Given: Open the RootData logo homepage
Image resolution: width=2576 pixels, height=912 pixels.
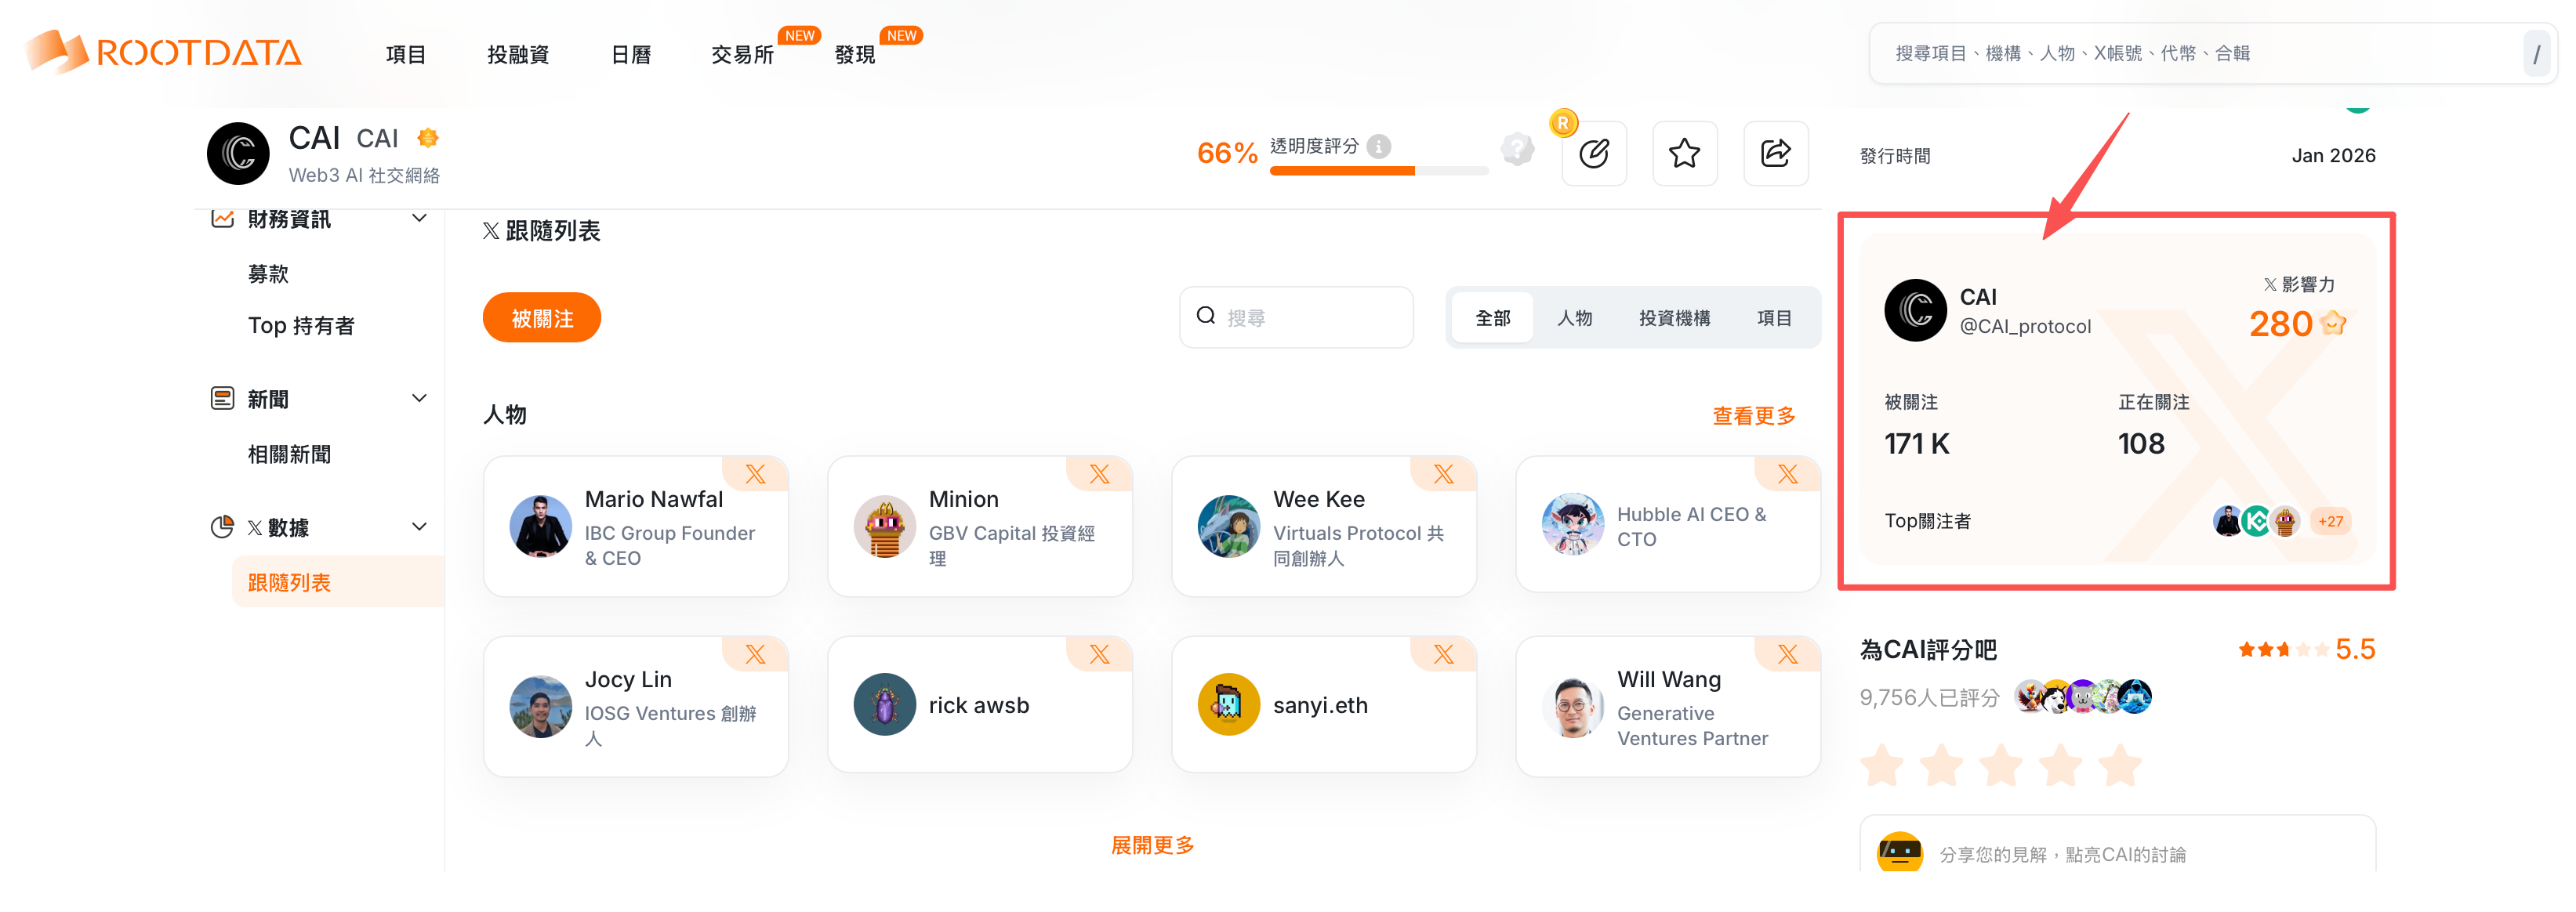Looking at the screenshot, I should 163,52.
